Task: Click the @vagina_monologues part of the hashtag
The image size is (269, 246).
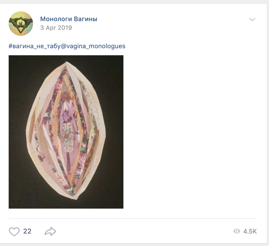Action: (x=93, y=46)
